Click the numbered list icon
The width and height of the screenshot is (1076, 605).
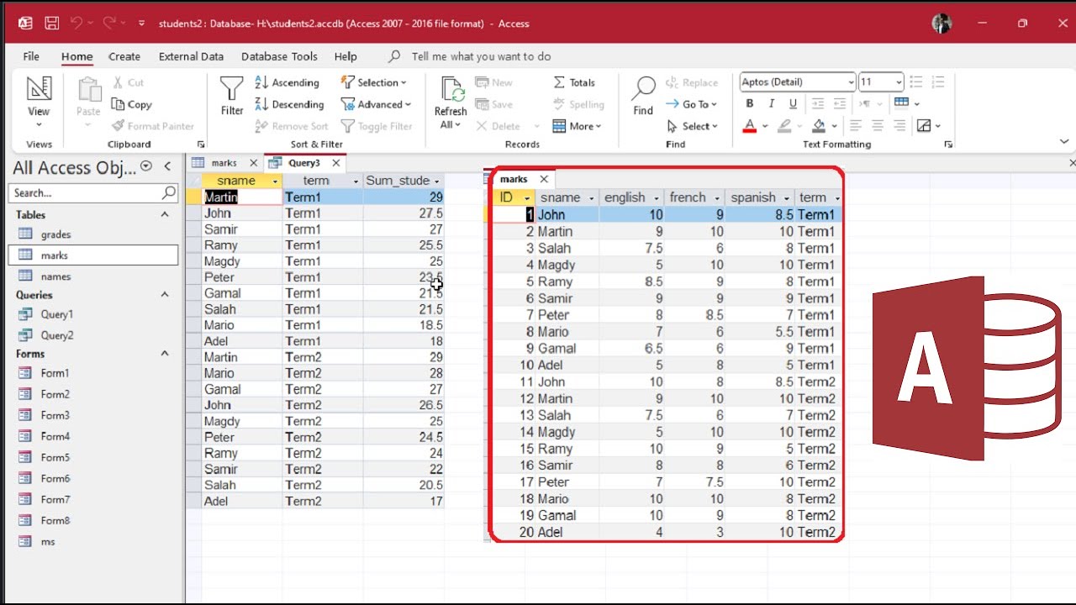938,82
